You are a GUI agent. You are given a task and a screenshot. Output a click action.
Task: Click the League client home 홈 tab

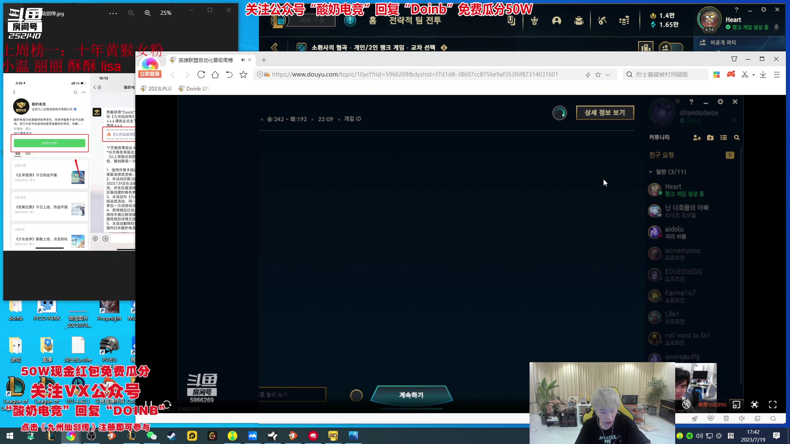[x=373, y=20]
